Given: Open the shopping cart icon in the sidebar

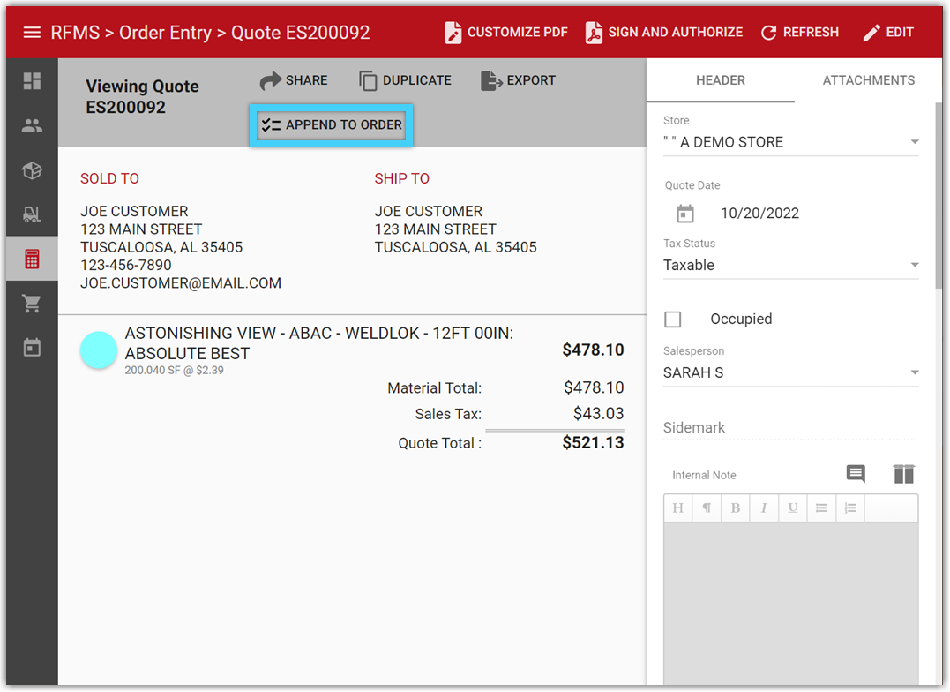Looking at the screenshot, I should point(32,304).
